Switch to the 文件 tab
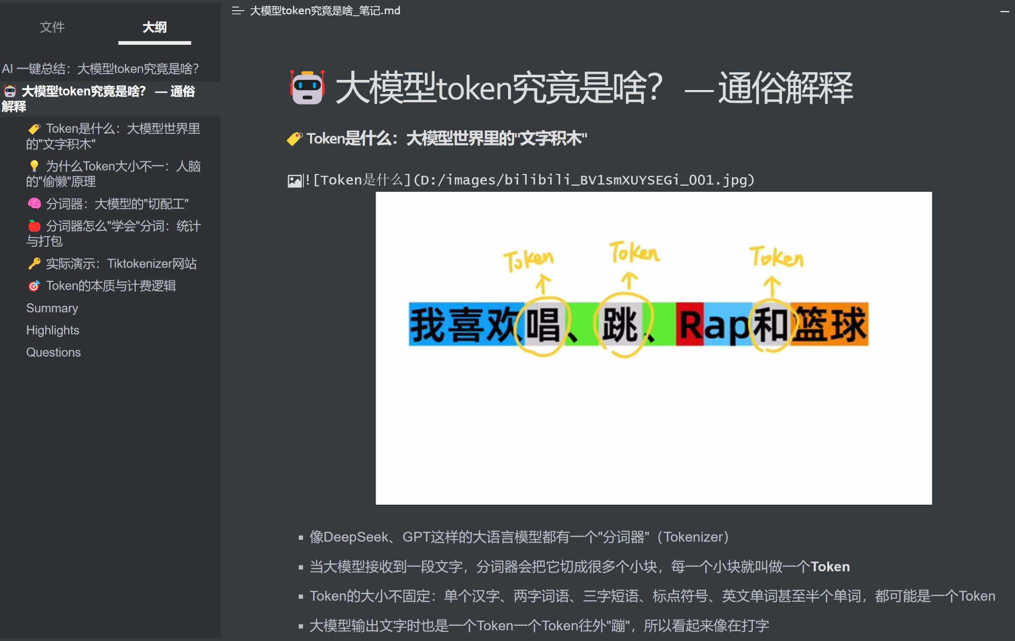1015x641 pixels. [x=52, y=27]
